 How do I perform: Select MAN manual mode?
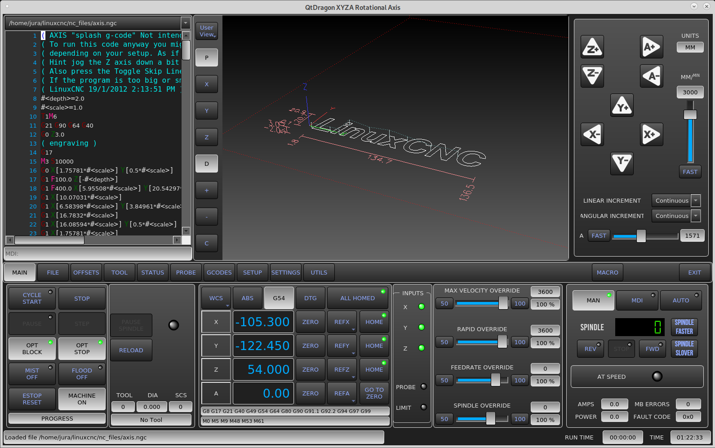coord(593,300)
